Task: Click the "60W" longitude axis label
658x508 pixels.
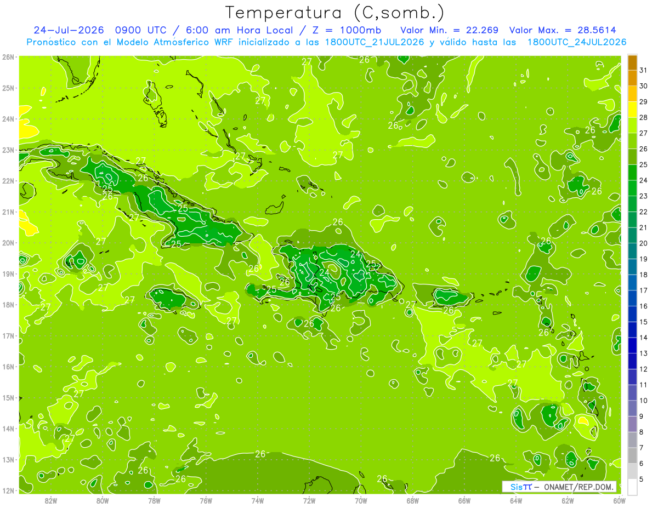Action: [x=619, y=500]
